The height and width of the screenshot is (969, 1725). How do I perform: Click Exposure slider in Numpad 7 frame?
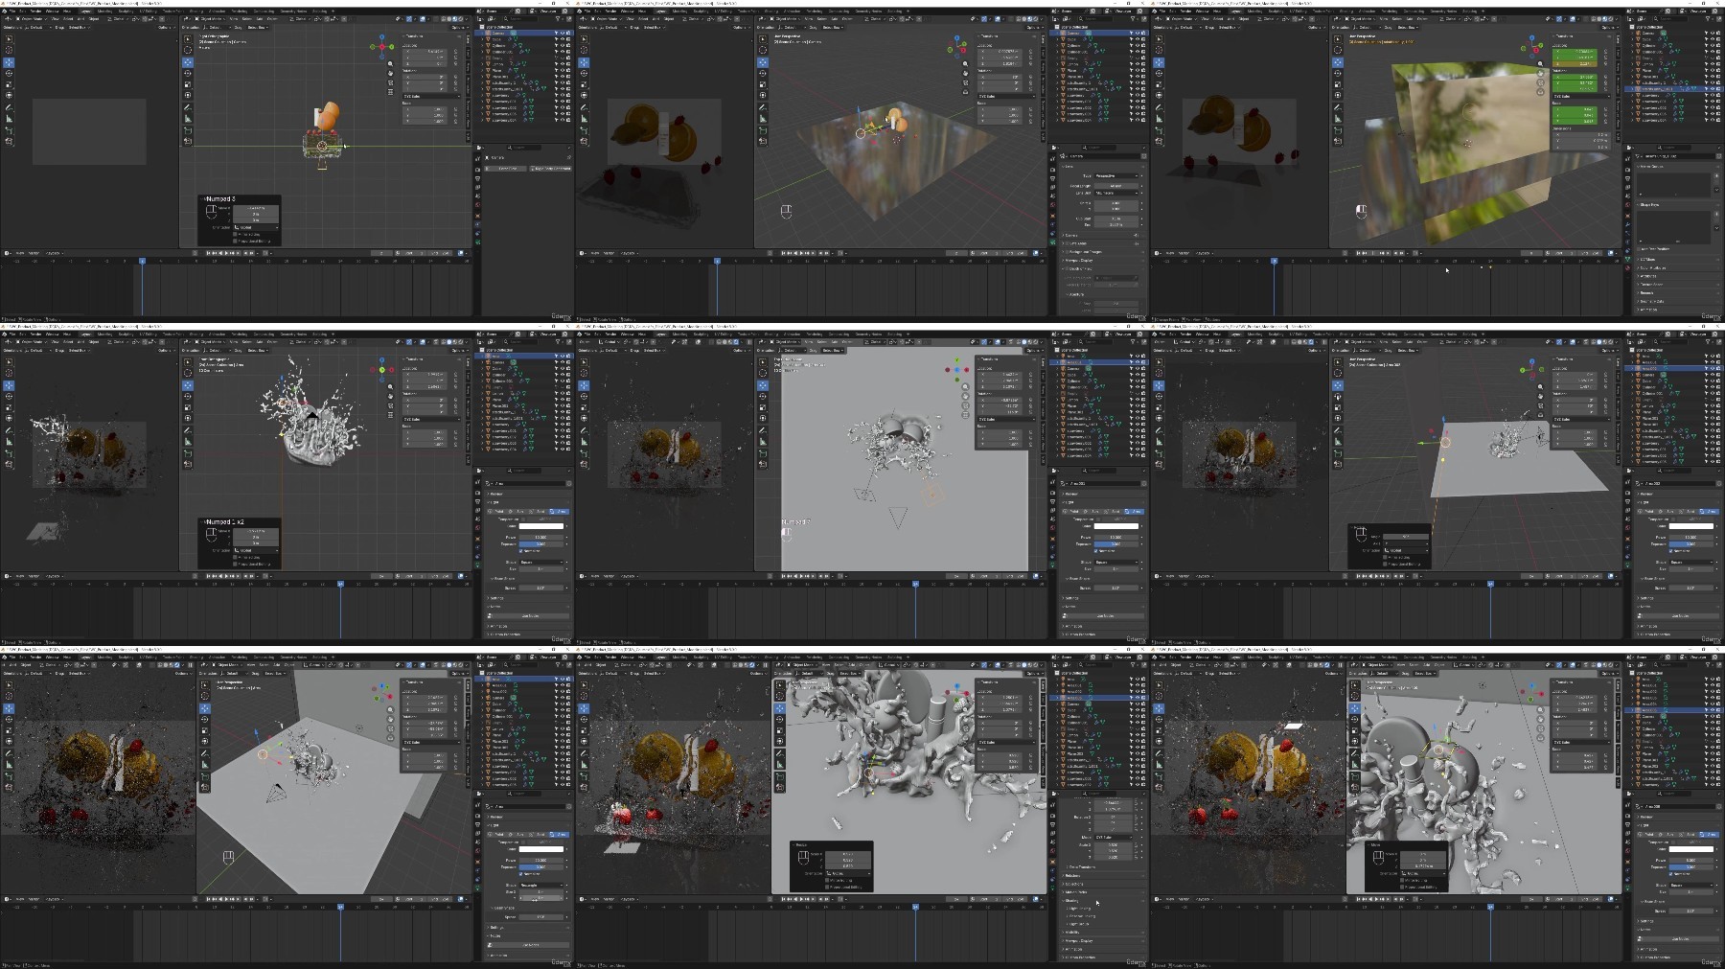pyautogui.click(x=1118, y=544)
